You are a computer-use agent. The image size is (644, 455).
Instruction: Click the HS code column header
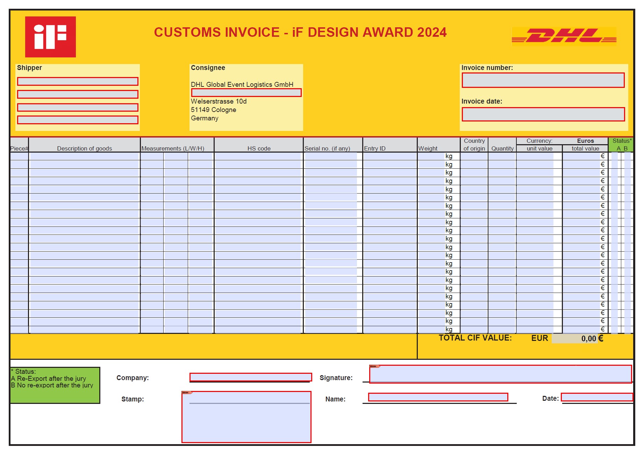coord(259,148)
